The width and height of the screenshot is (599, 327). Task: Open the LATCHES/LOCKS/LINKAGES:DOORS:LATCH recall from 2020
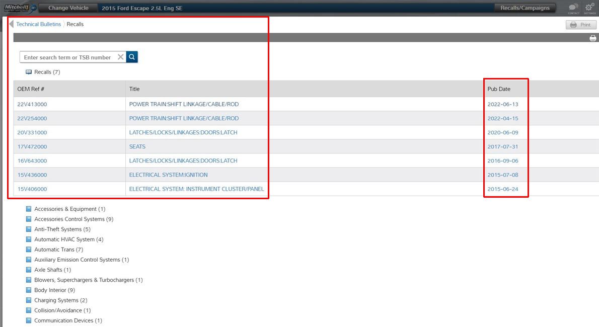pyautogui.click(x=183, y=132)
